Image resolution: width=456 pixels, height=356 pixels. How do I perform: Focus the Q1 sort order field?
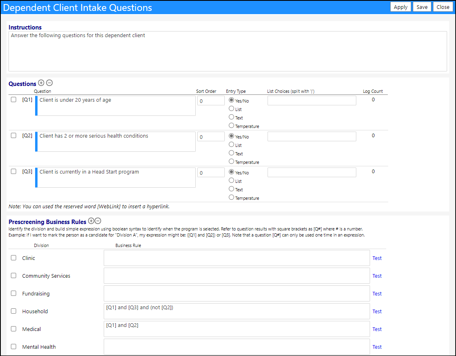click(x=211, y=101)
